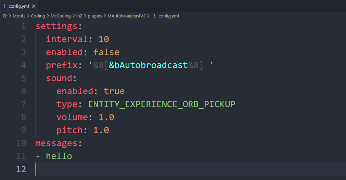Open the lh2 breadcrumb folder
The image size is (346, 180).
(79, 16)
